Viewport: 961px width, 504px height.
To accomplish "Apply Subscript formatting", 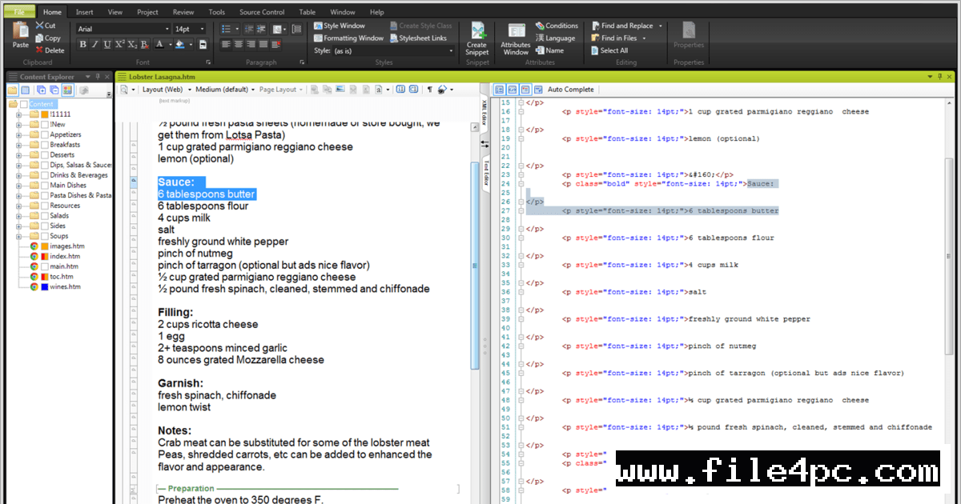I will (x=132, y=44).
